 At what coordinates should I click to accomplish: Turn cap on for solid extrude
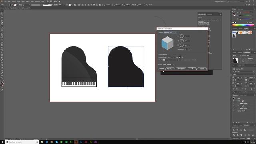pos(180,58)
